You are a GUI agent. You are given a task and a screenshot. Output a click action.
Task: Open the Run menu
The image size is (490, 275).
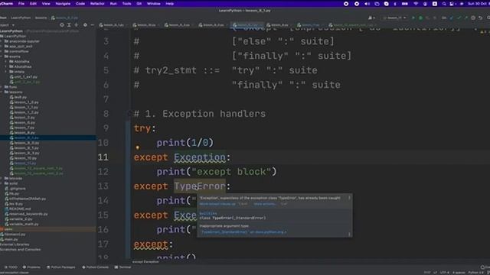(x=113, y=4)
